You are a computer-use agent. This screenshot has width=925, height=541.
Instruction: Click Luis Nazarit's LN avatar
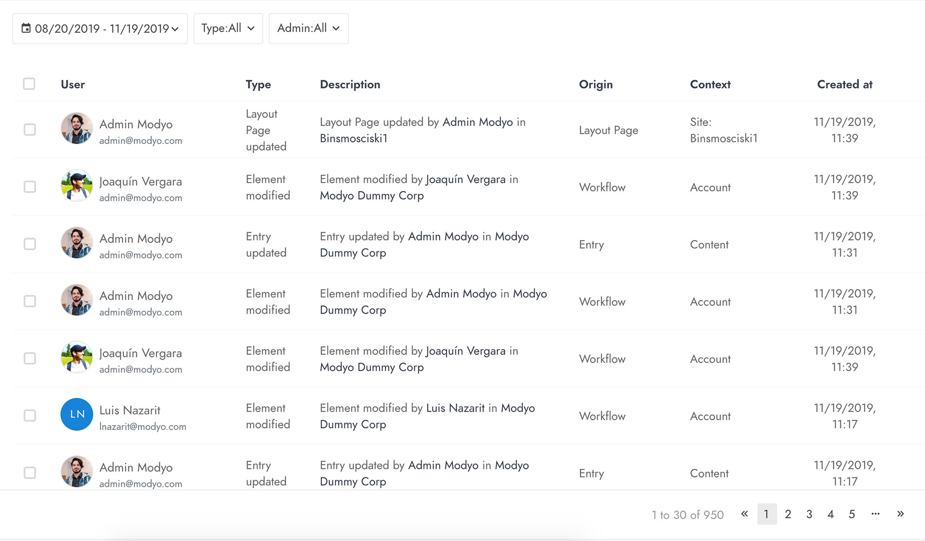[76, 414]
